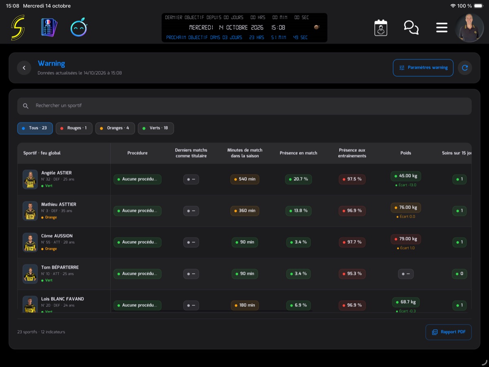Click Angèle ASTIER's 45.00 kg weight badge

click(405, 176)
